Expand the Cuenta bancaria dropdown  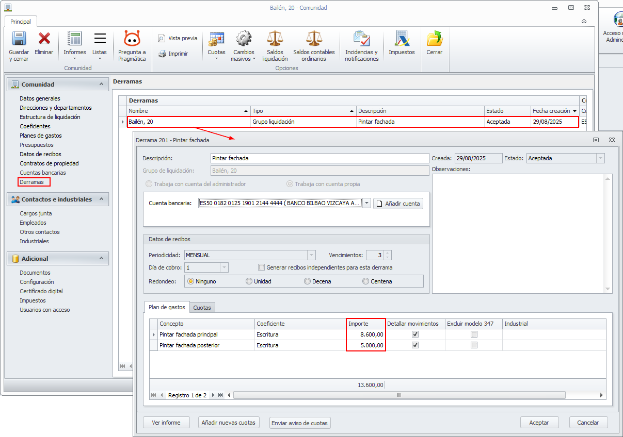coord(366,204)
